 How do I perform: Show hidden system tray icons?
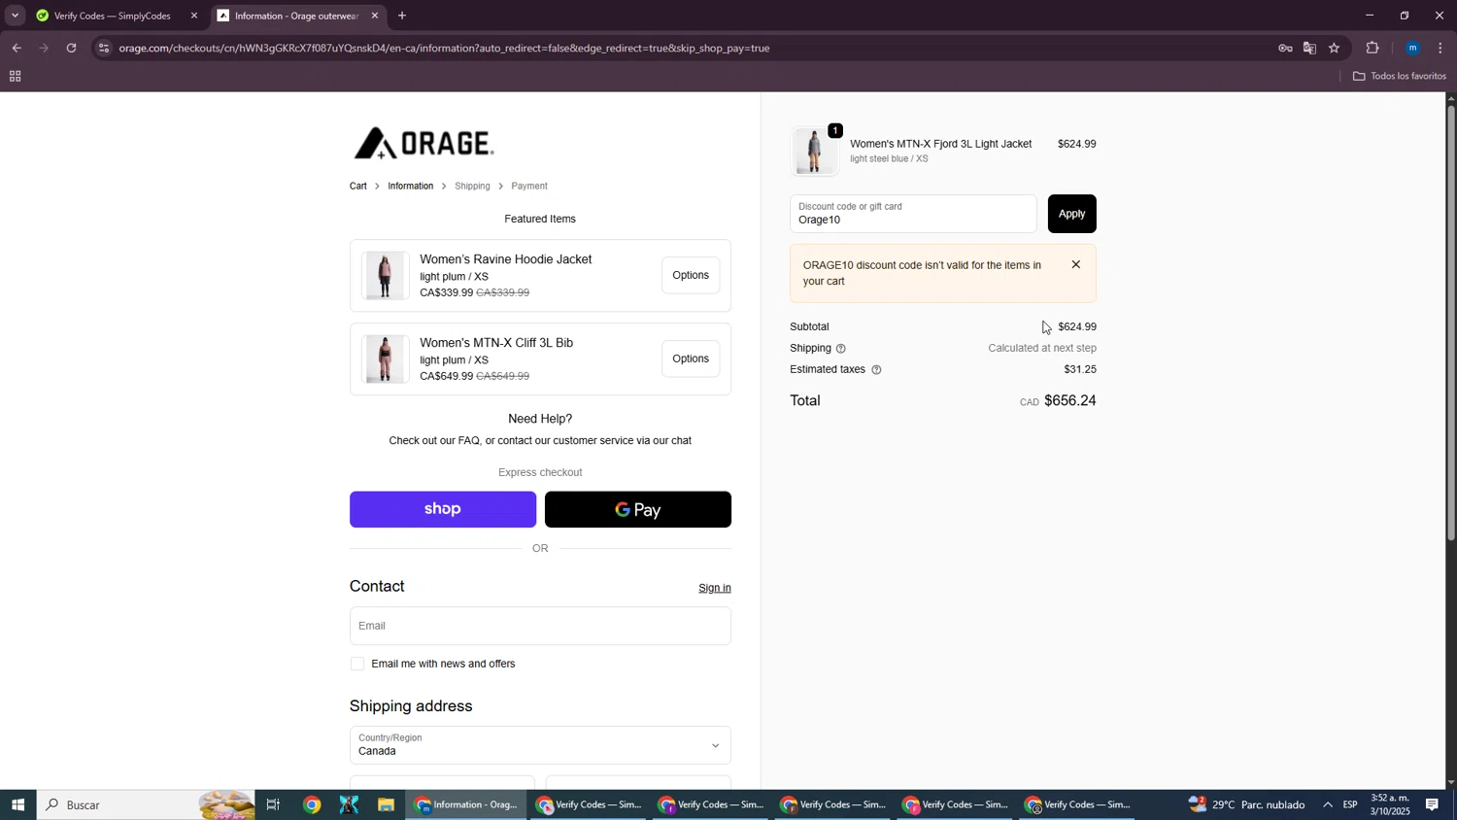[x=1327, y=804]
